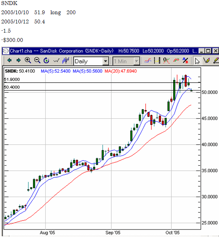This screenshot has width=219, height=237.
Task: Select the zoom out magnifier tool
Action: coord(37,60)
